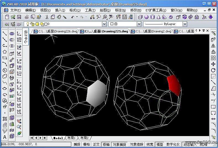The width and height of the screenshot is (218, 148).
Task: Click the Move tool in the right toolbar
Action: pos(213,64)
